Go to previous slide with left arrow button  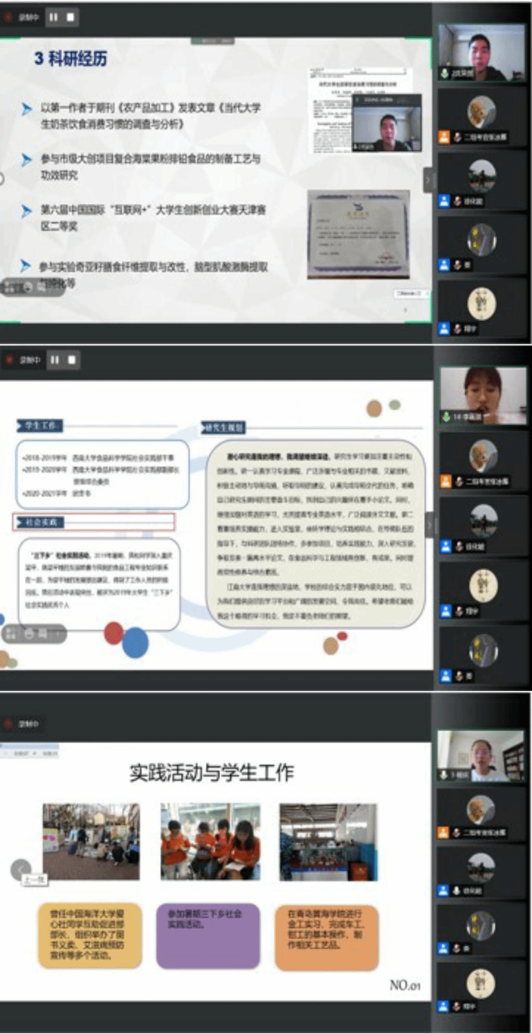pyautogui.click(x=21, y=869)
